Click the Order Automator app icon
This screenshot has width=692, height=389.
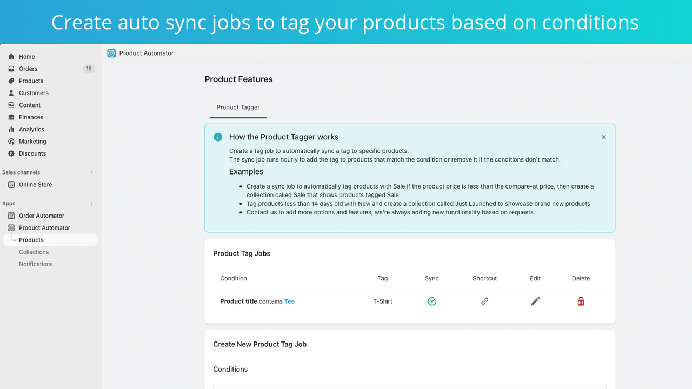(11, 216)
